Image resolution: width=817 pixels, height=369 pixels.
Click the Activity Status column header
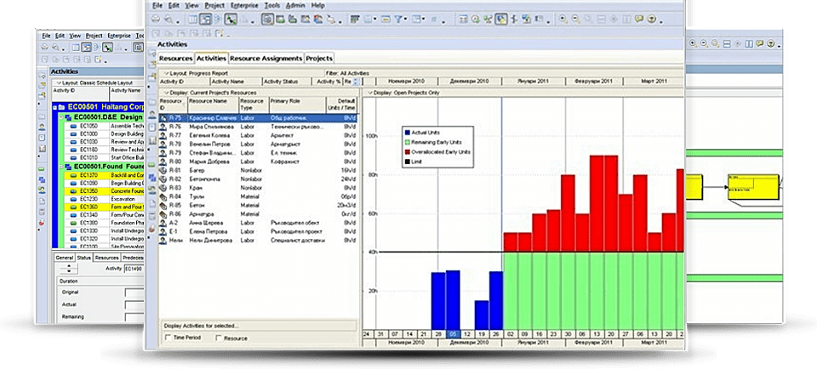coord(287,82)
